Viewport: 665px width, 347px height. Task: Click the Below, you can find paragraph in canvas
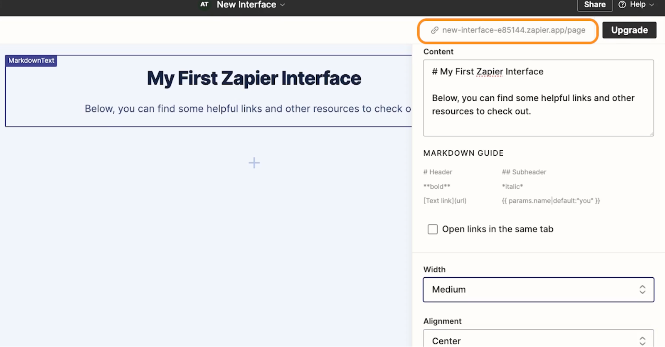tap(248, 109)
